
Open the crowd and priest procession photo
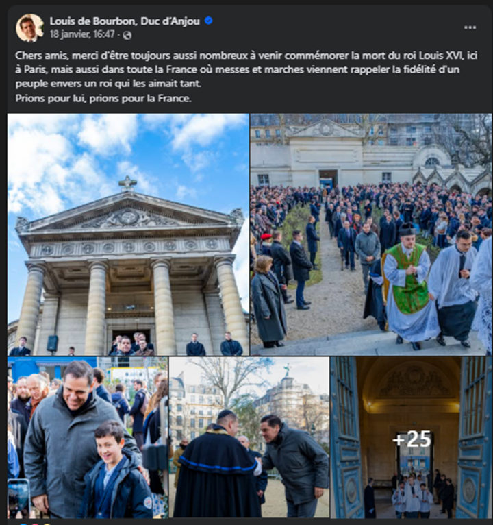coord(371,234)
